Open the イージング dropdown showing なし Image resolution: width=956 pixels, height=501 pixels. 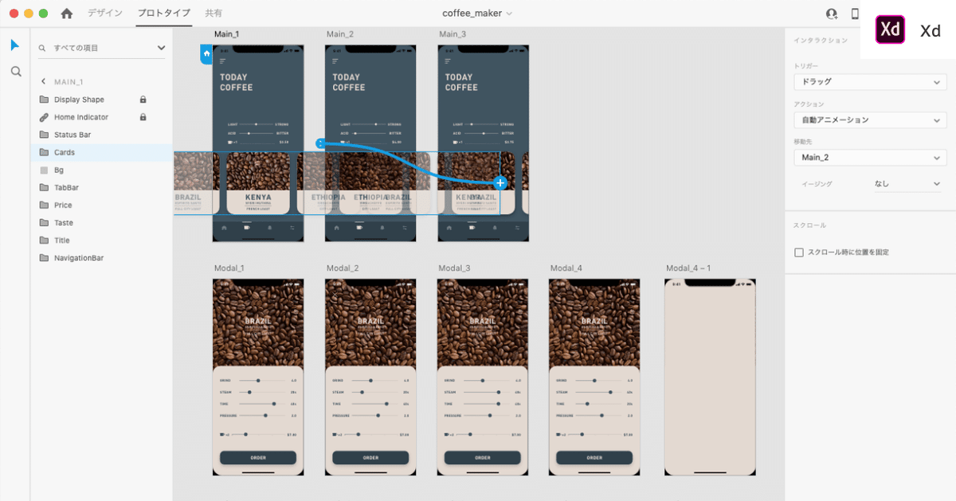coord(908,184)
